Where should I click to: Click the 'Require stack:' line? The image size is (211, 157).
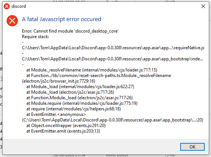(x=35, y=37)
